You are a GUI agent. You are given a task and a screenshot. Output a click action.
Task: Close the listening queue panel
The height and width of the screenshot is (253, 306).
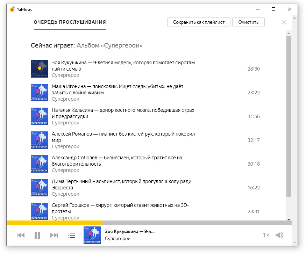click(x=284, y=22)
